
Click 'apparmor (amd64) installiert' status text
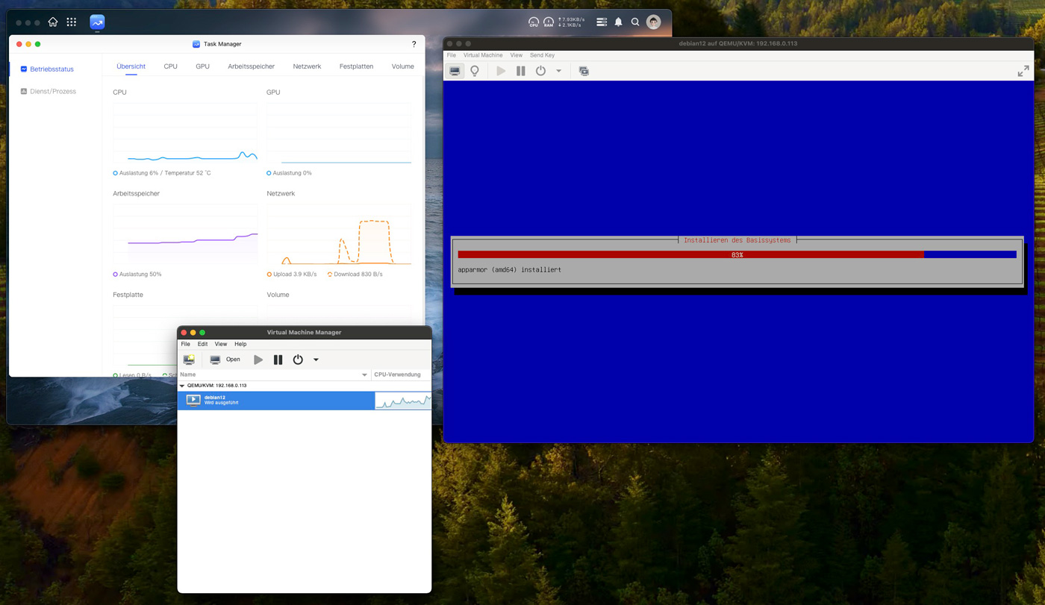(x=510, y=269)
